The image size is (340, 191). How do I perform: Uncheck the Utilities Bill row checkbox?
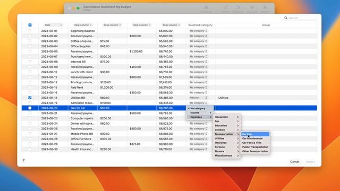[x=30, y=98]
